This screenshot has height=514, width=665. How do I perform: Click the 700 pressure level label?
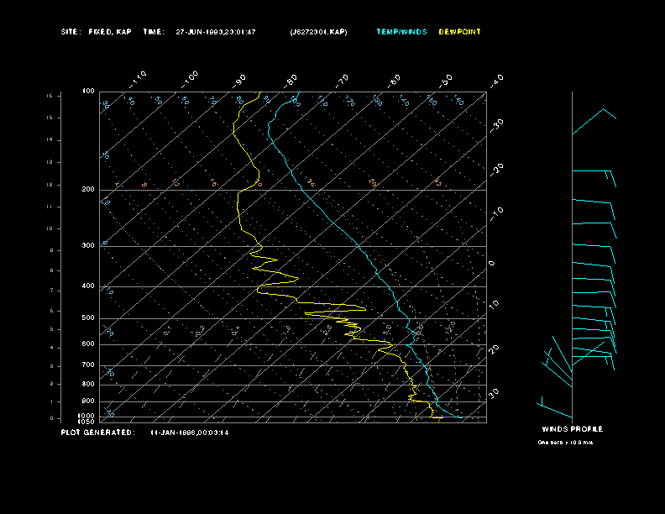coord(88,365)
